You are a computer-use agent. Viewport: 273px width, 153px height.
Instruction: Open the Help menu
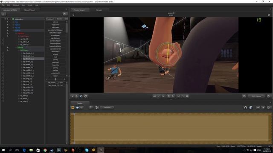[x=36, y=5]
